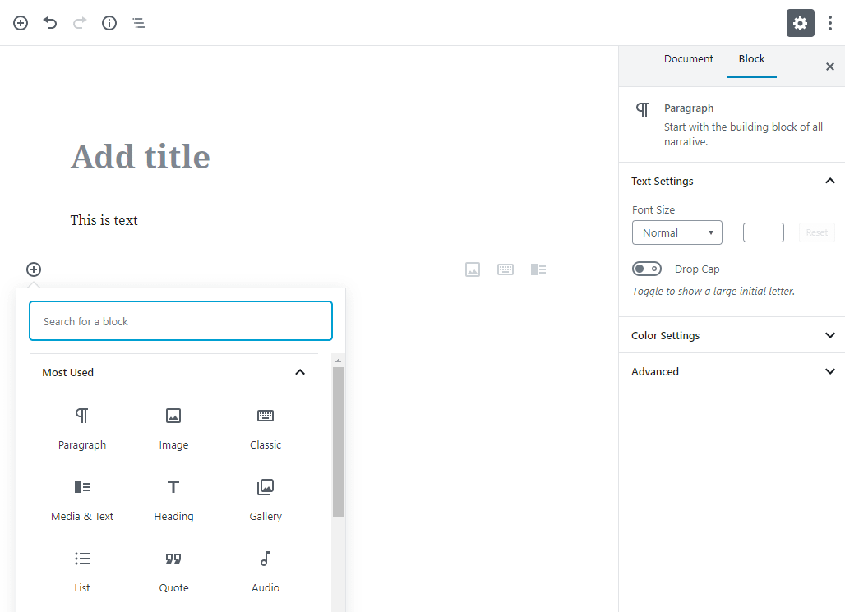Insert an Image block from the inserter
The image size is (845, 612).
tap(173, 428)
